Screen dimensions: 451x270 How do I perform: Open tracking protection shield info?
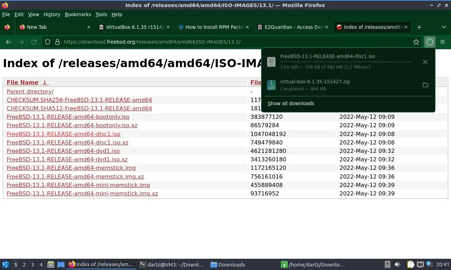tap(48, 42)
